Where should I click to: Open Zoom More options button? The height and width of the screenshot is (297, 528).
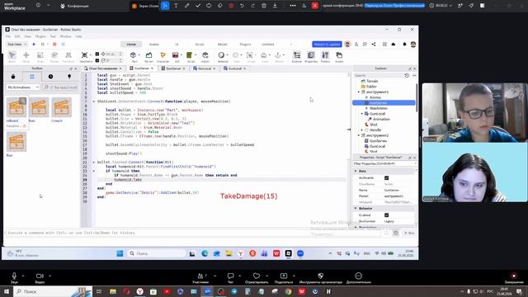pos(359,278)
